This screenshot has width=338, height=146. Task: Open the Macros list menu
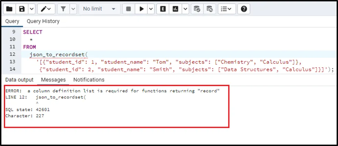tap(226, 9)
